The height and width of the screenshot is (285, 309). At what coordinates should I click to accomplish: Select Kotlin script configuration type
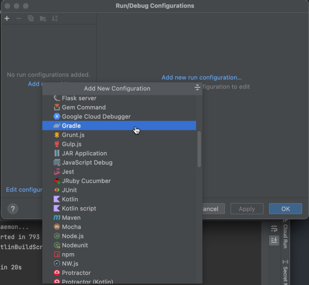click(x=79, y=209)
